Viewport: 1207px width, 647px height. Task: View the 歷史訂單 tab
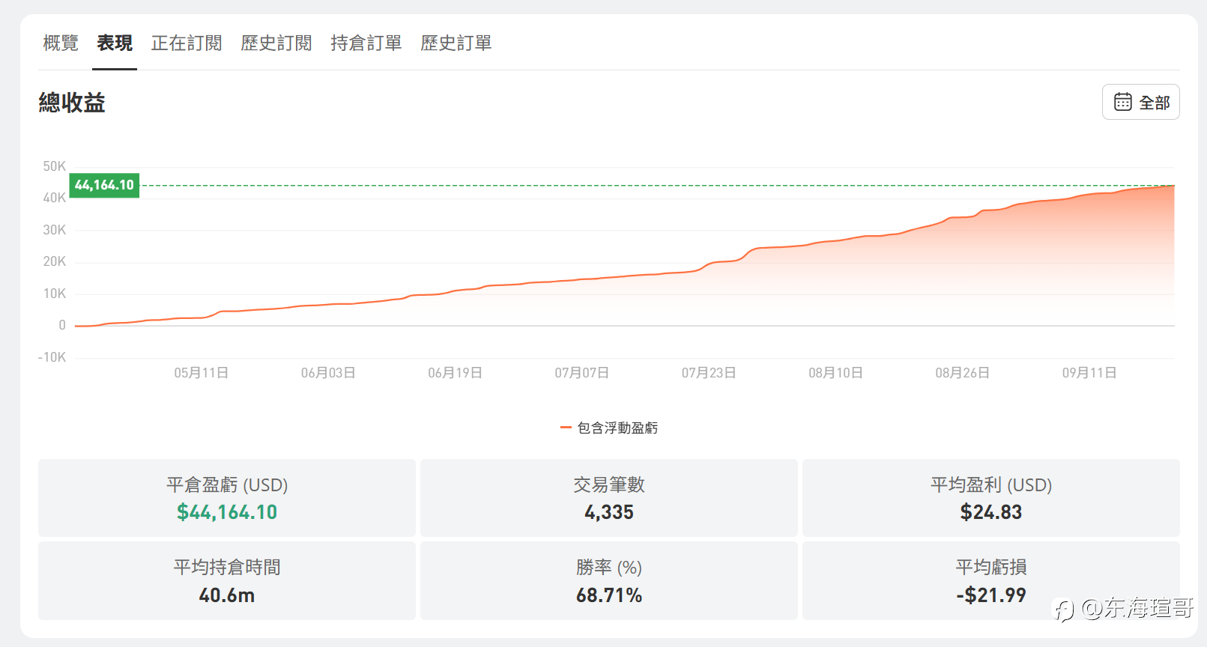click(456, 43)
